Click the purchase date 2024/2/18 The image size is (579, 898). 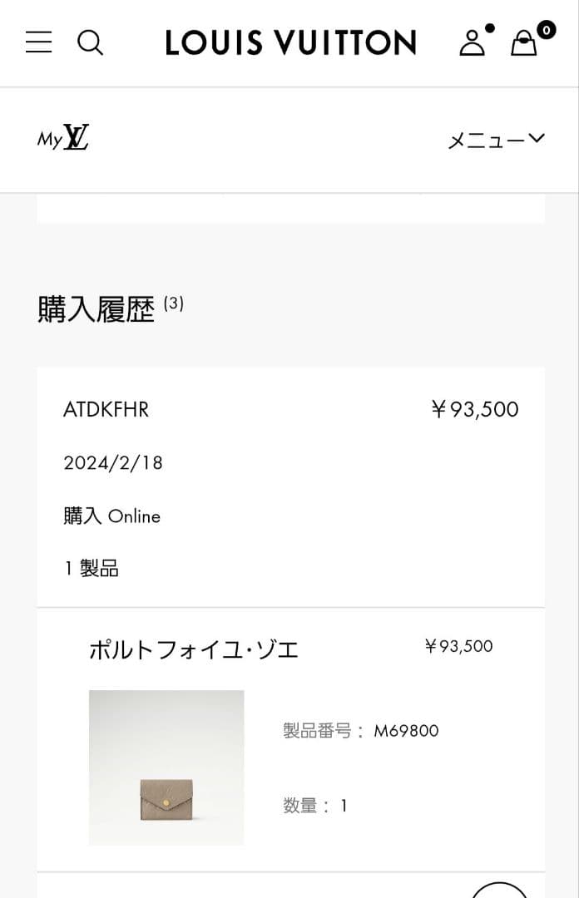[x=113, y=462]
